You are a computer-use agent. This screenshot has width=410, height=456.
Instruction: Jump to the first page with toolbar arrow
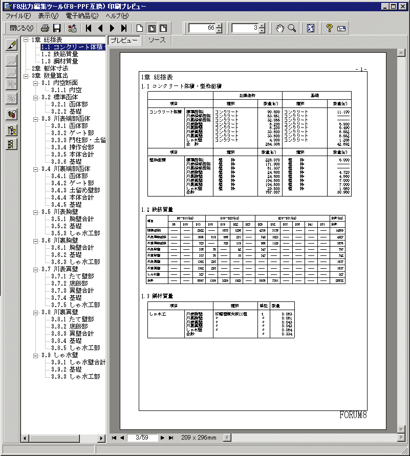tap(89, 28)
